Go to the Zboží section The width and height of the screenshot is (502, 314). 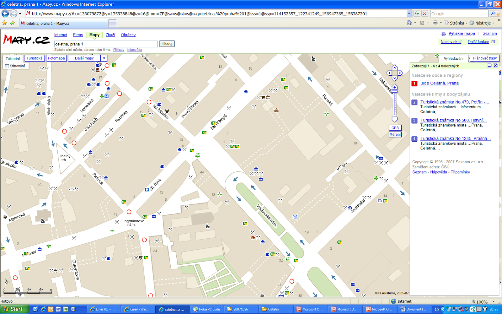(110, 35)
